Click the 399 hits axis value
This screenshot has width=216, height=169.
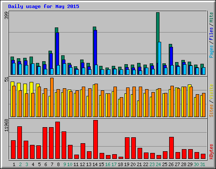[x=6, y=15]
